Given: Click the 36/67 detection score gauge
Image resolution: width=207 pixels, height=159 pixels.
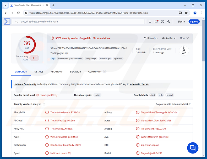Looking at the screenshot, I should 27,45.
